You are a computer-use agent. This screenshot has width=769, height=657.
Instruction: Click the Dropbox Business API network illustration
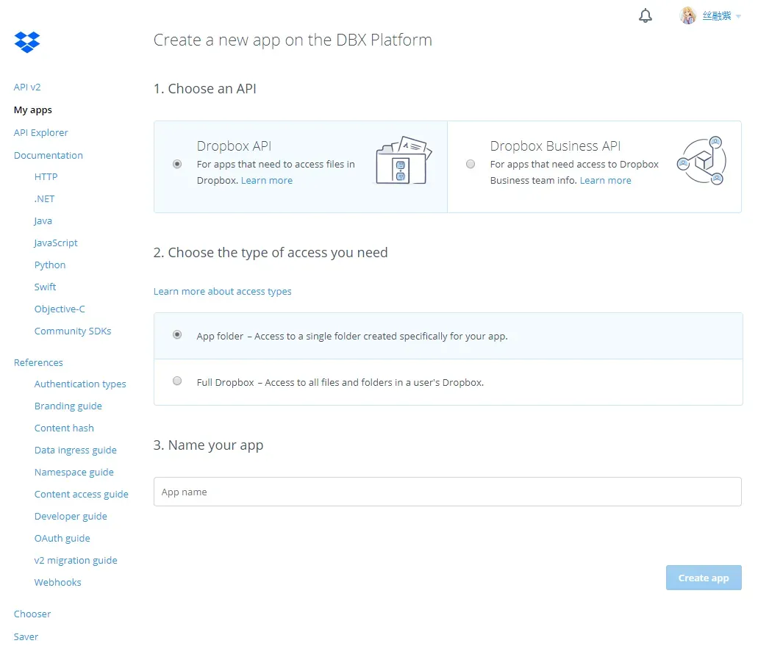[x=701, y=160]
